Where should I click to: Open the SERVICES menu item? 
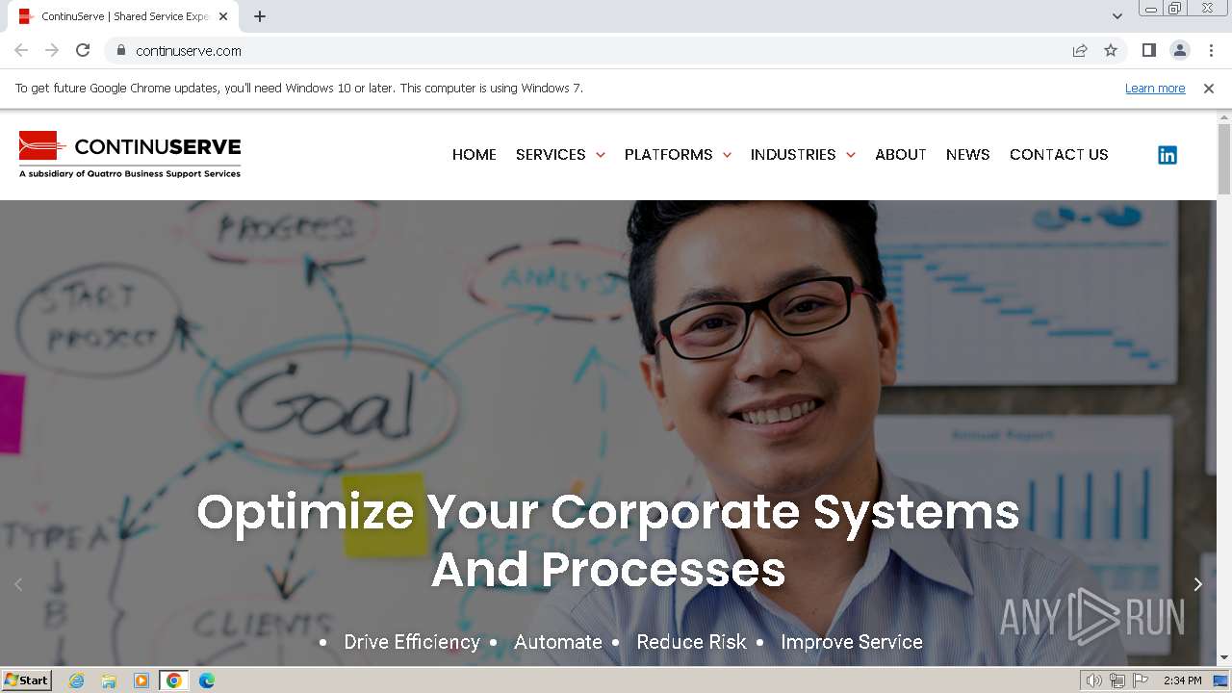551,154
